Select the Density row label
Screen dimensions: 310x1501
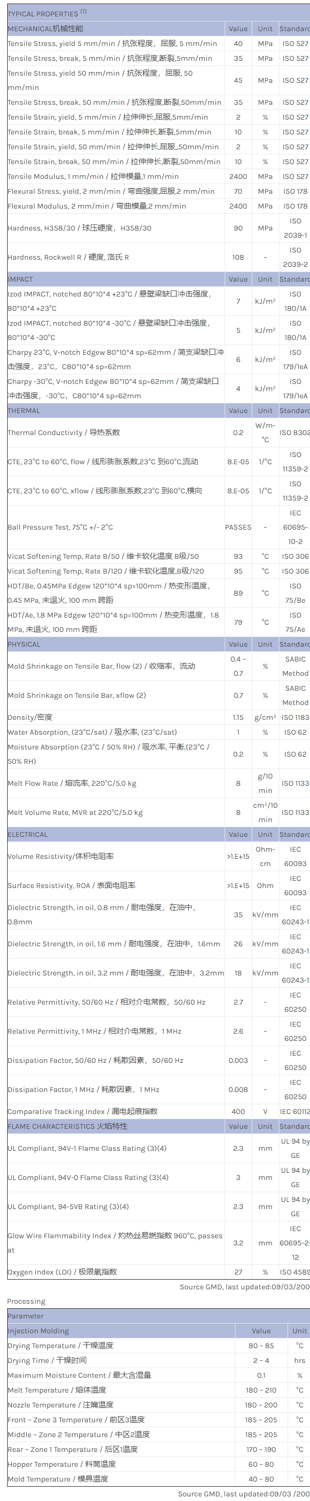point(30,717)
